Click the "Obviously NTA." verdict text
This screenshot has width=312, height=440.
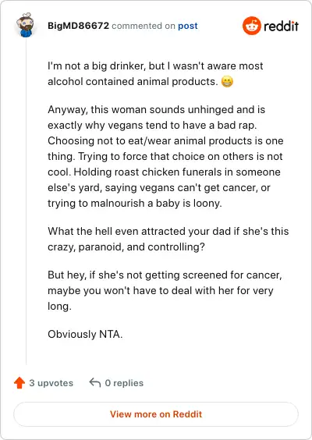click(x=85, y=334)
